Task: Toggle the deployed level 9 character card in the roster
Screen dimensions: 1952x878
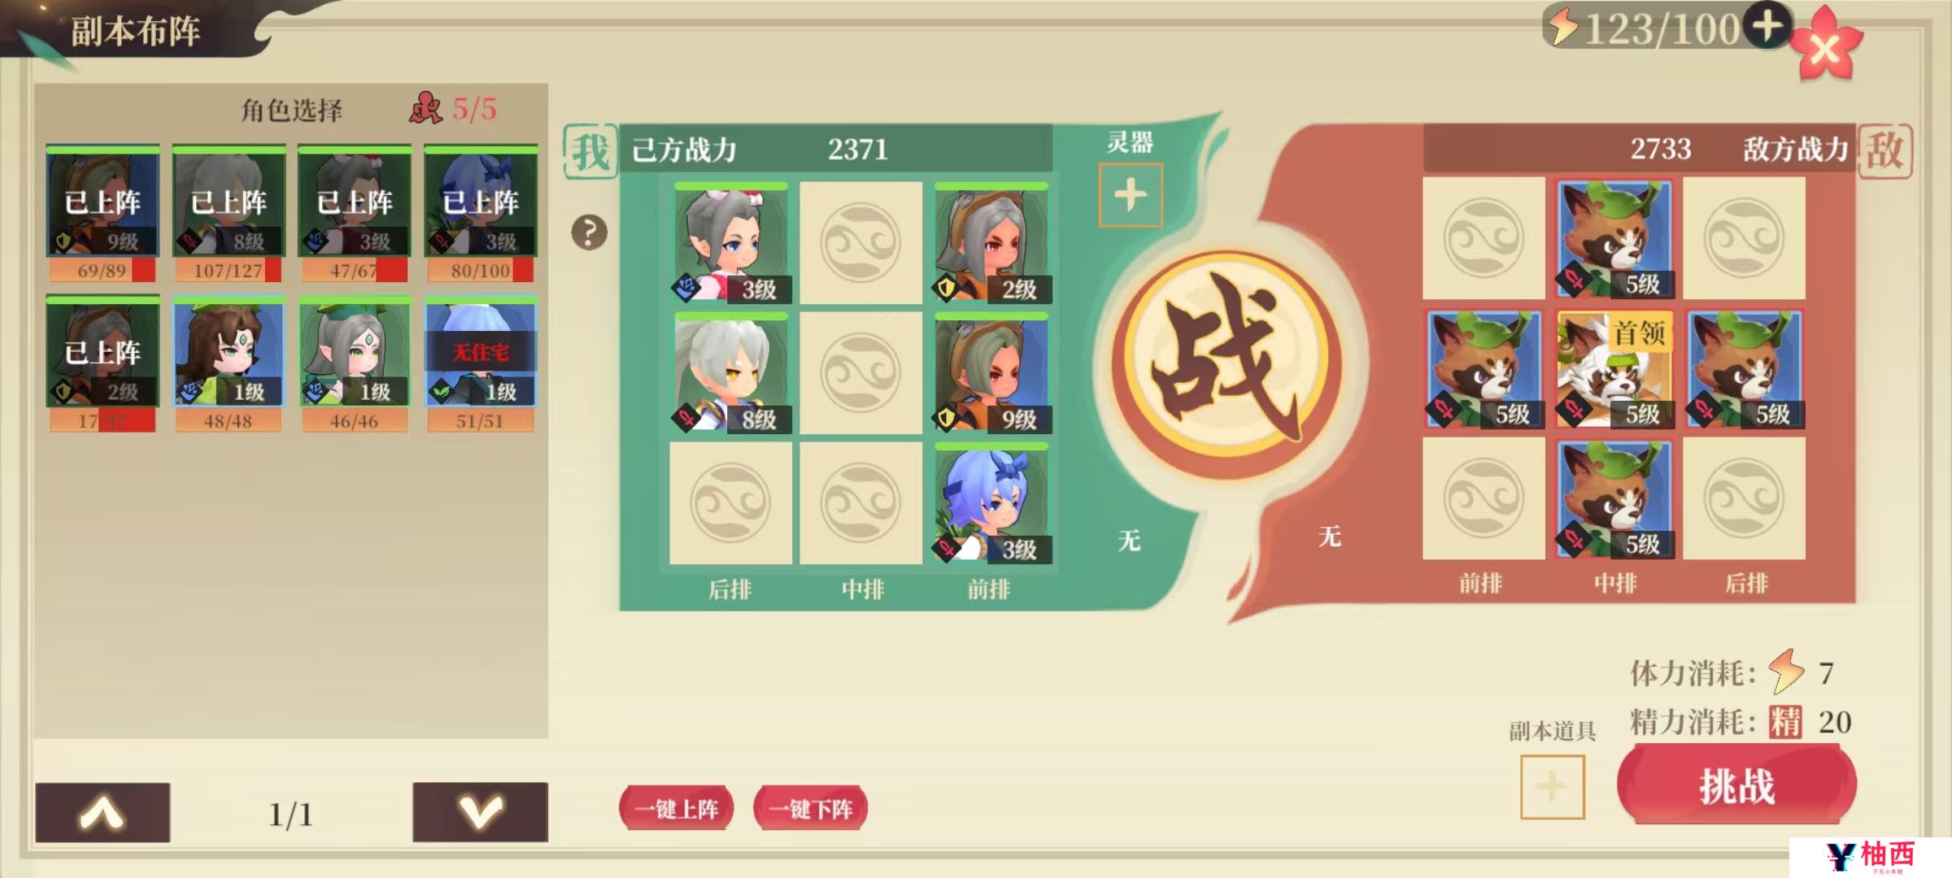Action: click(x=102, y=213)
